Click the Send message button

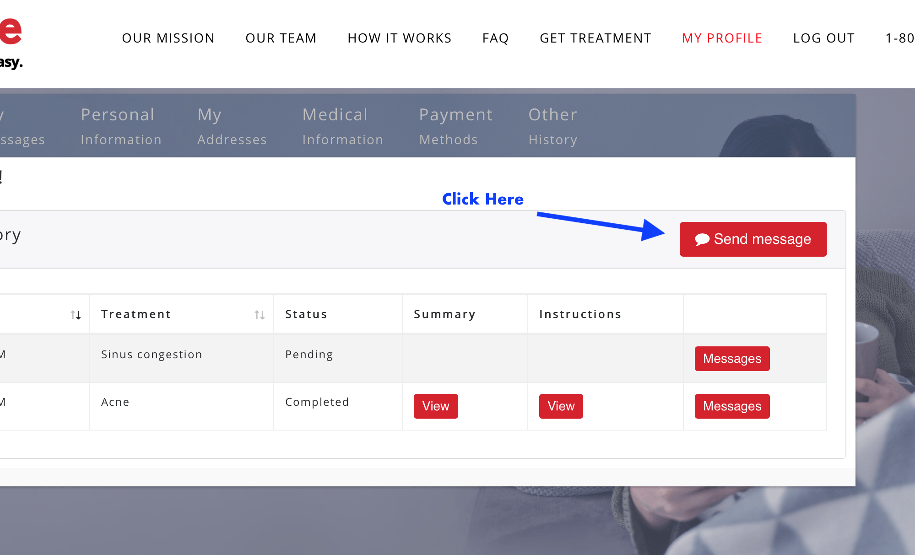click(x=753, y=239)
